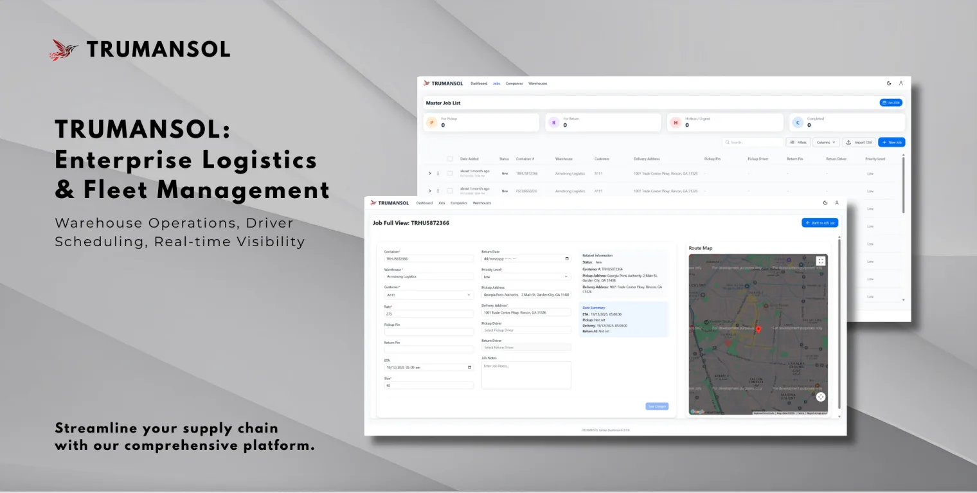Click the search magnifier icon in the job list
This screenshot has height=493, width=977.
(727, 142)
